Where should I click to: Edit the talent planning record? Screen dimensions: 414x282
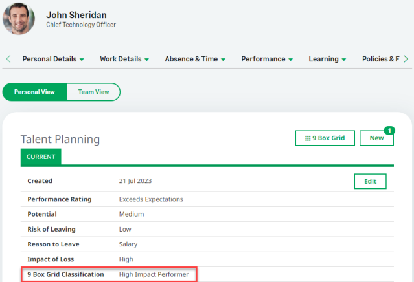[x=370, y=181]
